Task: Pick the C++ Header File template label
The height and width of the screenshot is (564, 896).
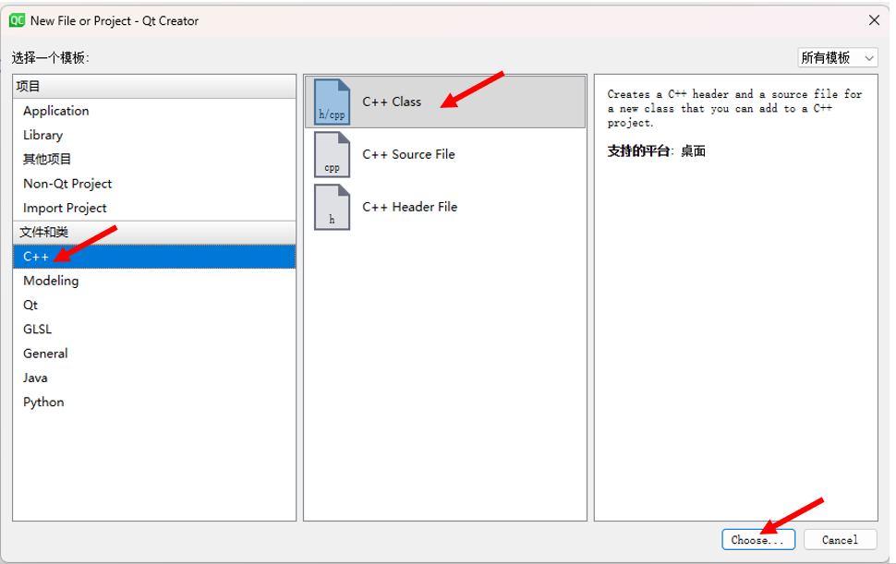Action: [x=410, y=207]
